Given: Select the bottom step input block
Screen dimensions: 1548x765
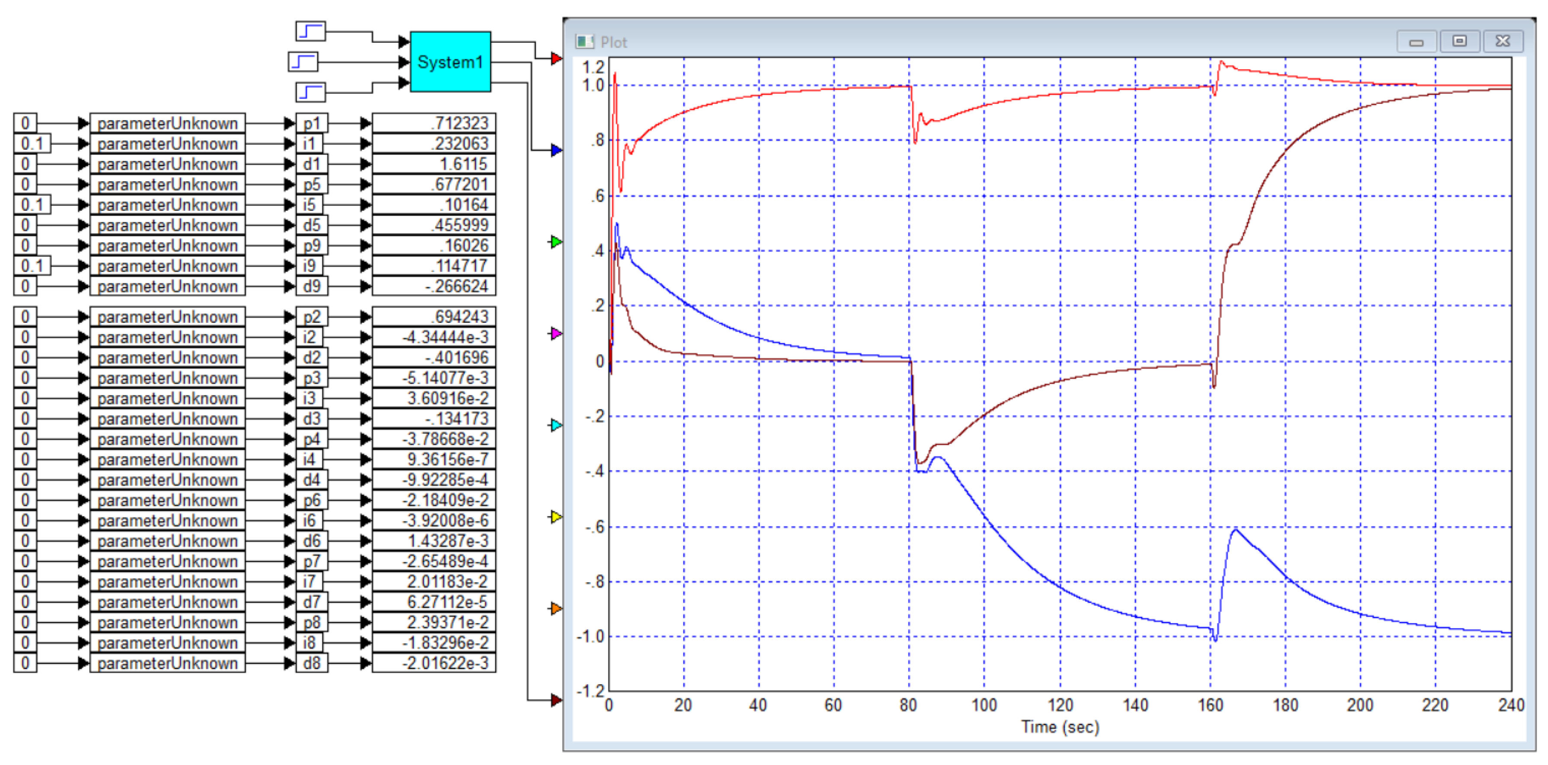Looking at the screenshot, I should (x=310, y=92).
